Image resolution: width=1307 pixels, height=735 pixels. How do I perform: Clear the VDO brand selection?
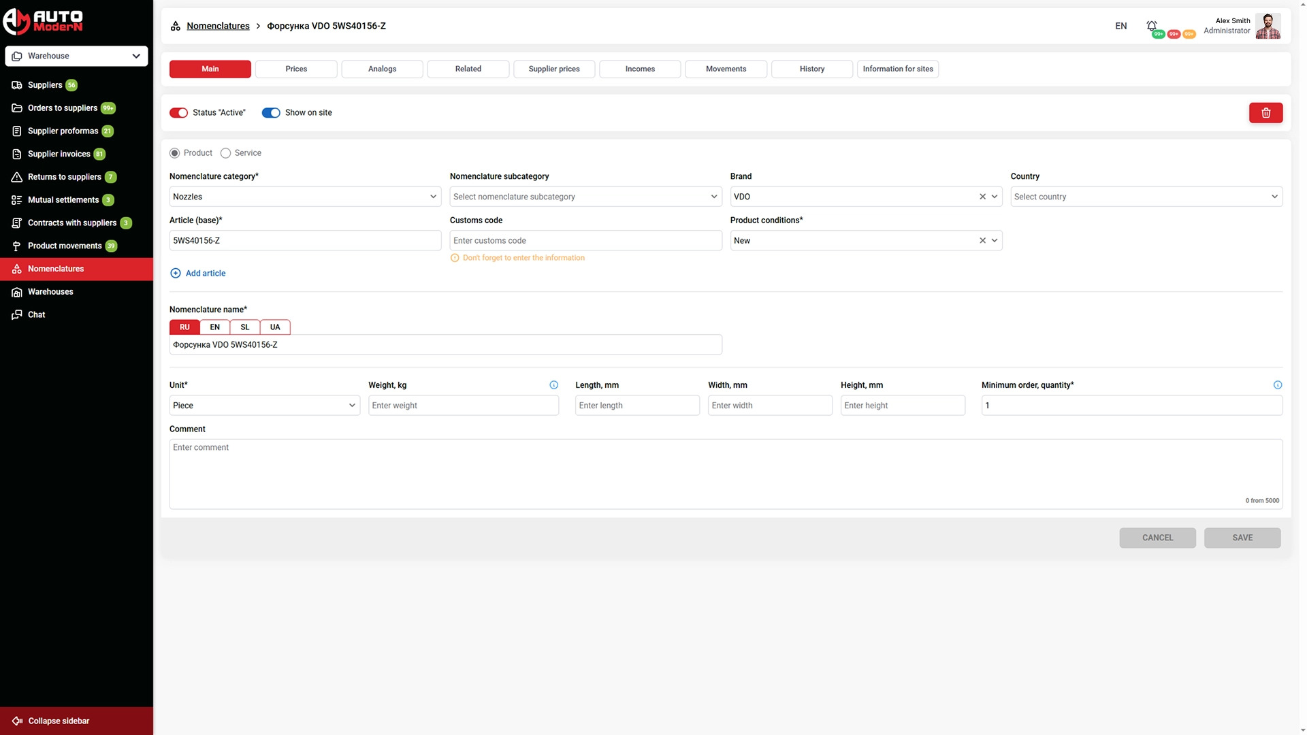(982, 197)
